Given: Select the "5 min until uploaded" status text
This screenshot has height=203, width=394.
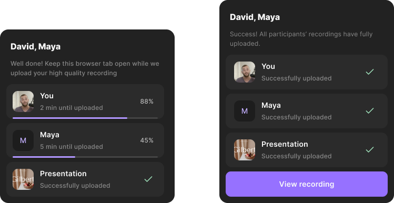Looking at the screenshot, I should pos(72,147).
